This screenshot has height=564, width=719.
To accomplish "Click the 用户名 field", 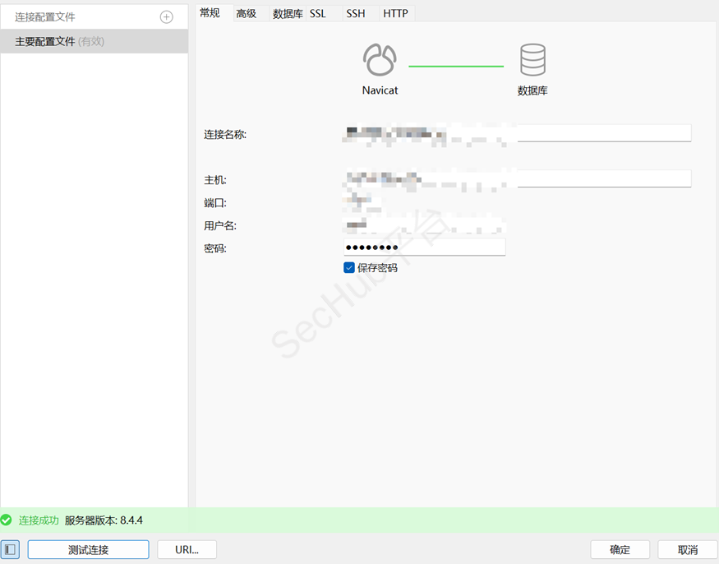I will [424, 224].
